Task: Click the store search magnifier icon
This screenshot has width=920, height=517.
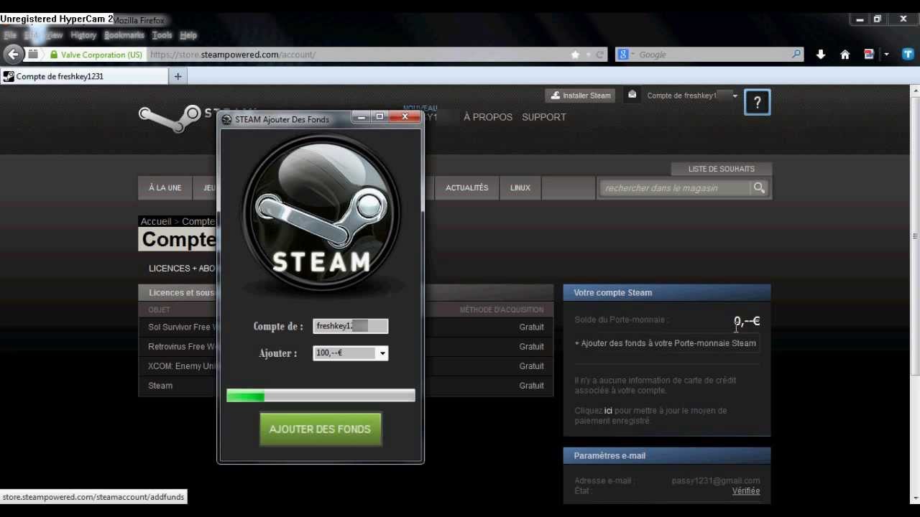Action: (759, 188)
